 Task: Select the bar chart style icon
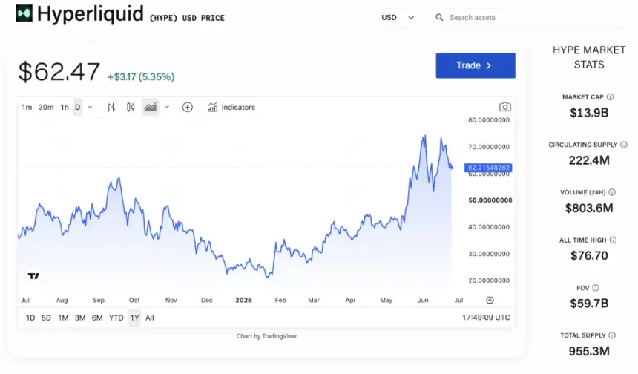click(111, 107)
